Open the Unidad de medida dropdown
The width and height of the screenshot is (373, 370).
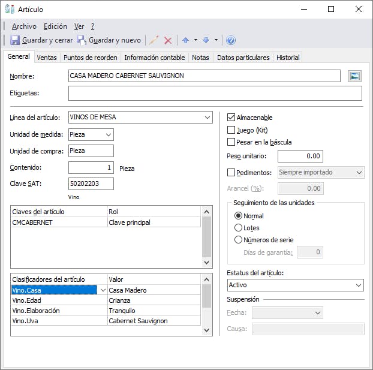(x=108, y=135)
